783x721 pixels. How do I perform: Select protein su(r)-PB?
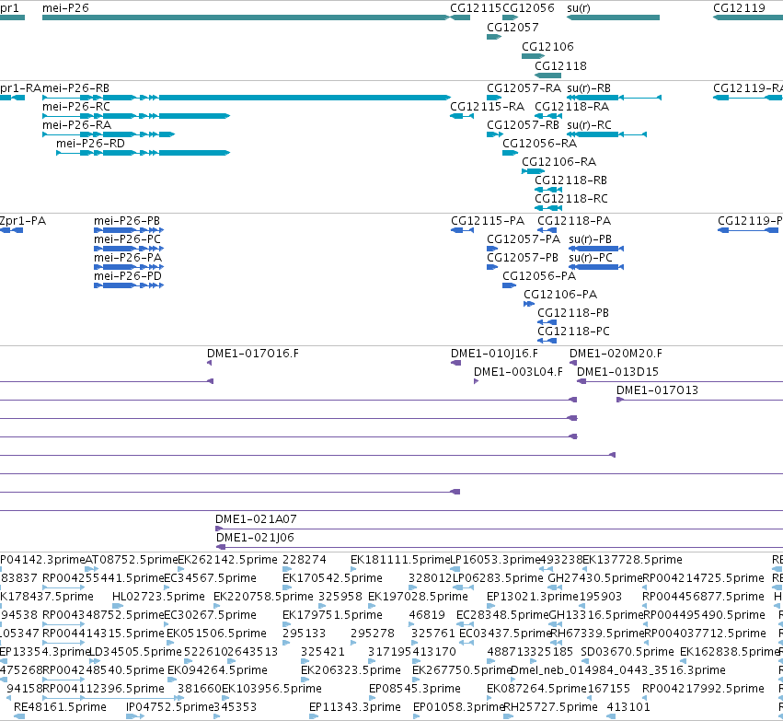(596, 249)
